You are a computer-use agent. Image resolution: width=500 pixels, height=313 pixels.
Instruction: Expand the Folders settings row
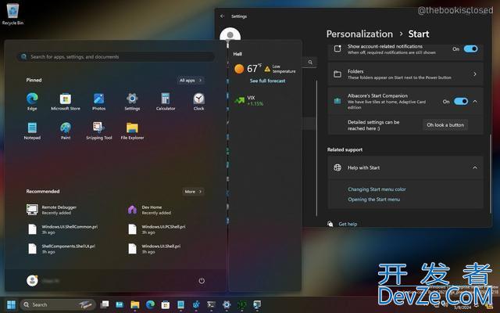click(x=405, y=74)
